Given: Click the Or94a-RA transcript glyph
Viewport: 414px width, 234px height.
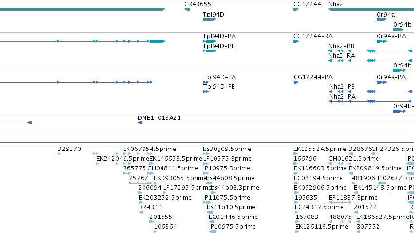Looking at the screenshot, I should (x=381, y=41).
